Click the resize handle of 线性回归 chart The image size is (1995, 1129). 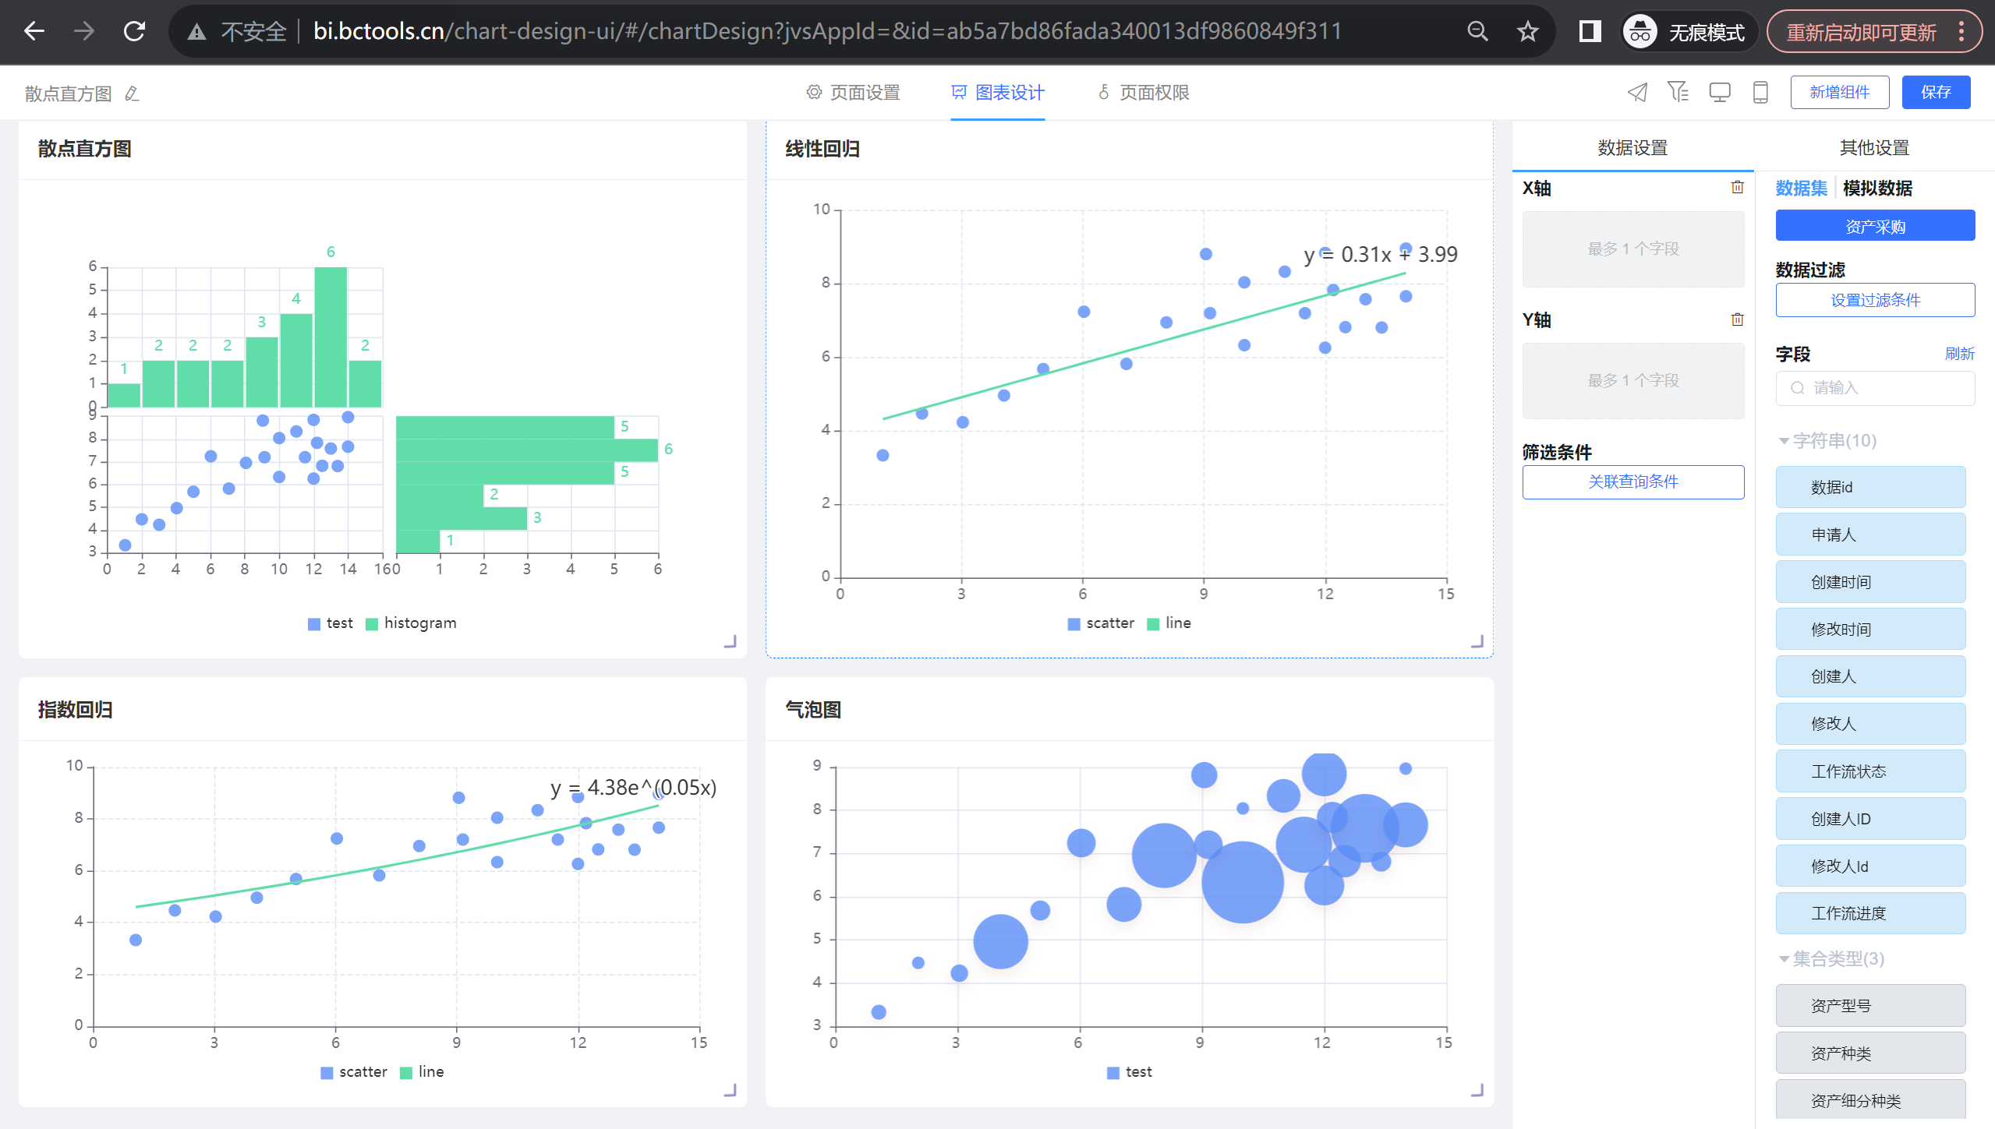click(1477, 641)
